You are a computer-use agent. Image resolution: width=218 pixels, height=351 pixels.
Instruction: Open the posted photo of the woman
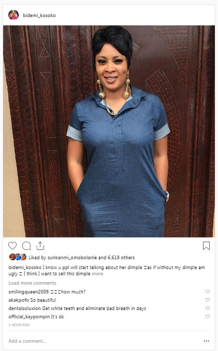tap(109, 131)
